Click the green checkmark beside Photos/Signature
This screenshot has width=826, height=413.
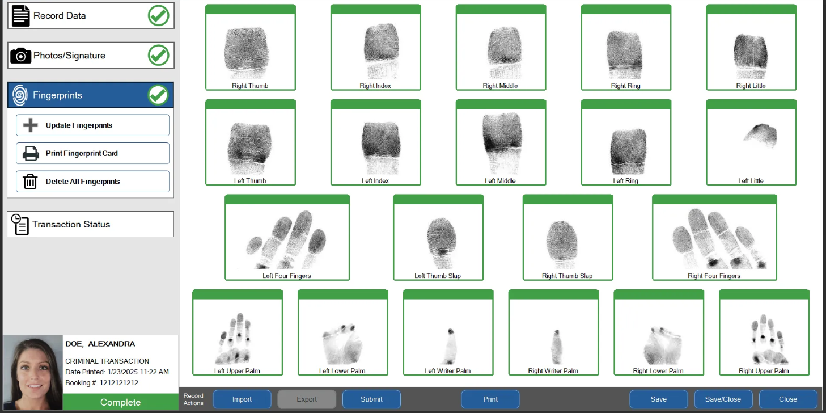pos(158,56)
